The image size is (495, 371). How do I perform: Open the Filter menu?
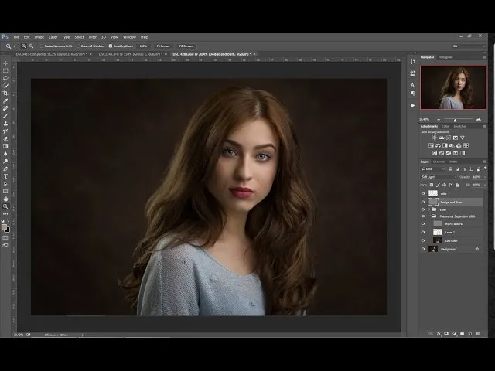[92, 37]
